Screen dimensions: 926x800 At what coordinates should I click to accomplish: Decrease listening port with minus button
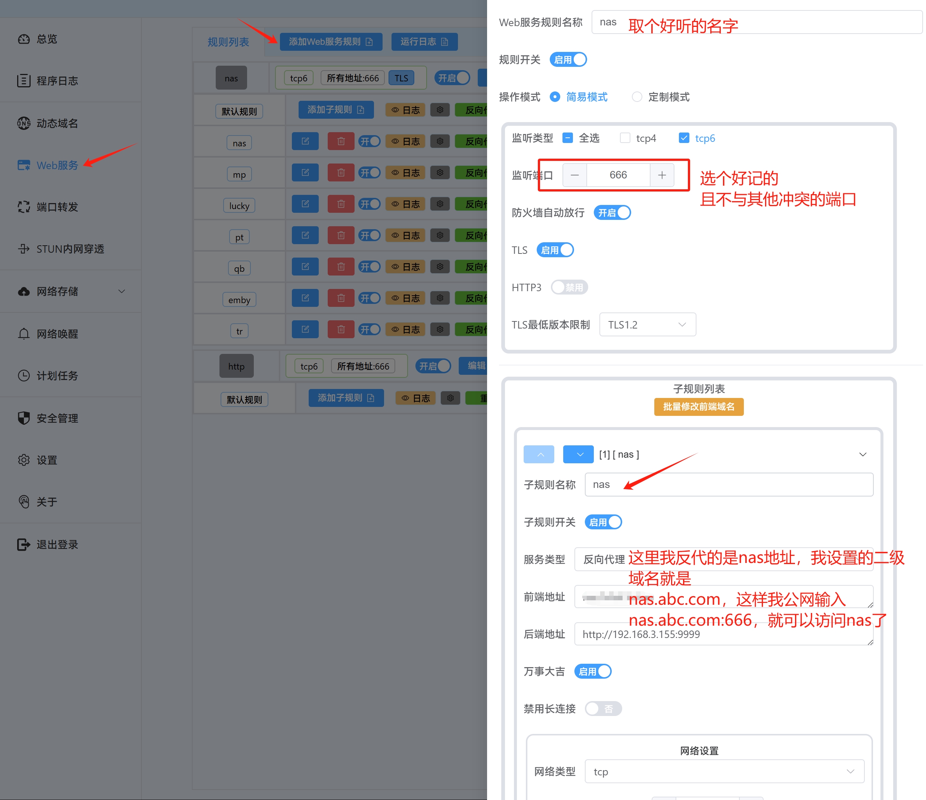pos(575,175)
